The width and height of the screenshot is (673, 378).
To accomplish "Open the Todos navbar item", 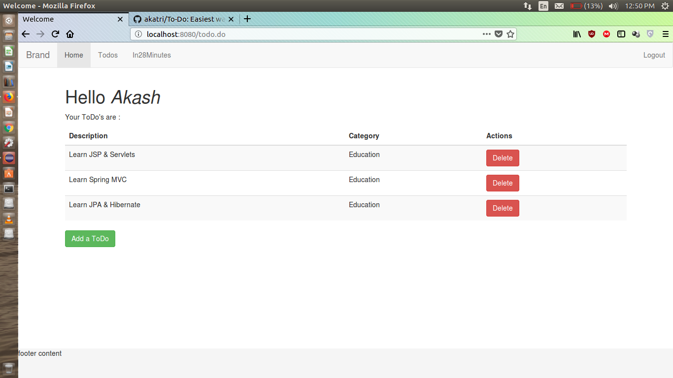I will (108, 55).
